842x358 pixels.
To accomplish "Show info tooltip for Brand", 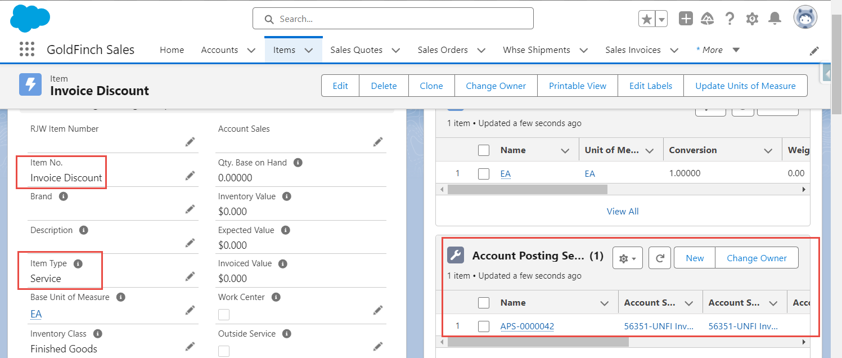I will click(64, 196).
